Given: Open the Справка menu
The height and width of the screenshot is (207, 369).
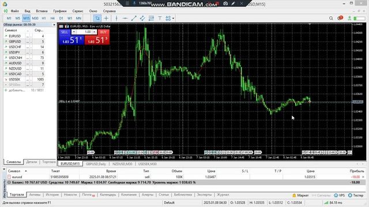Looking at the screenshot, I should pos(109,11).
